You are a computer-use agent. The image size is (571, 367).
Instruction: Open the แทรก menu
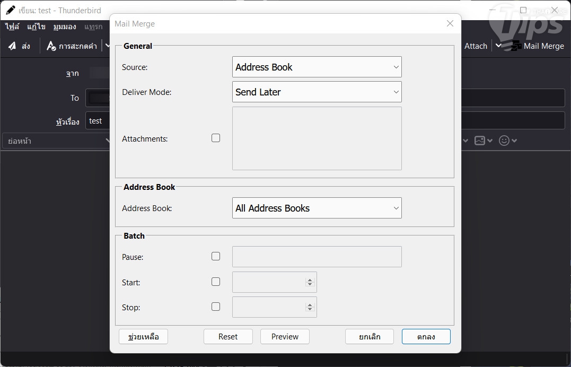[x=94, y=27]
